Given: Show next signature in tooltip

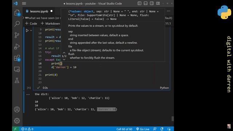Looking at the screenshot, I should 64,60.
